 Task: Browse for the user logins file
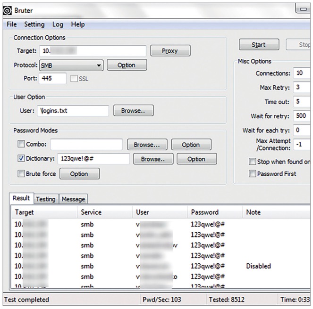coord(133,111)
